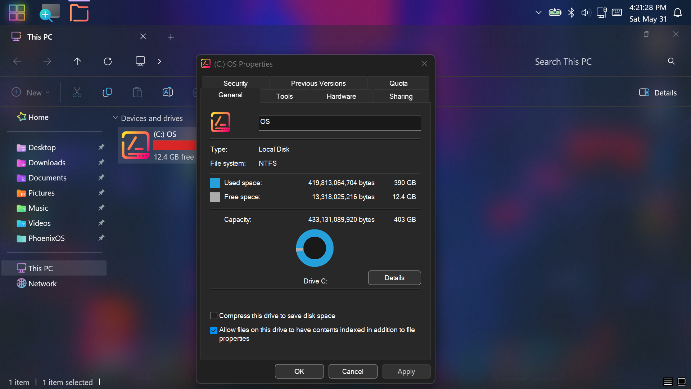Toggle the Details pane button
This screenshot has width=691, height=389.
pyautogui.click(x=658, y=93)
